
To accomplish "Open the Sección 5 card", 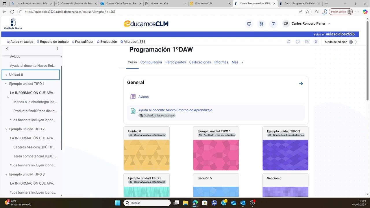I will (x=216, y=185).
